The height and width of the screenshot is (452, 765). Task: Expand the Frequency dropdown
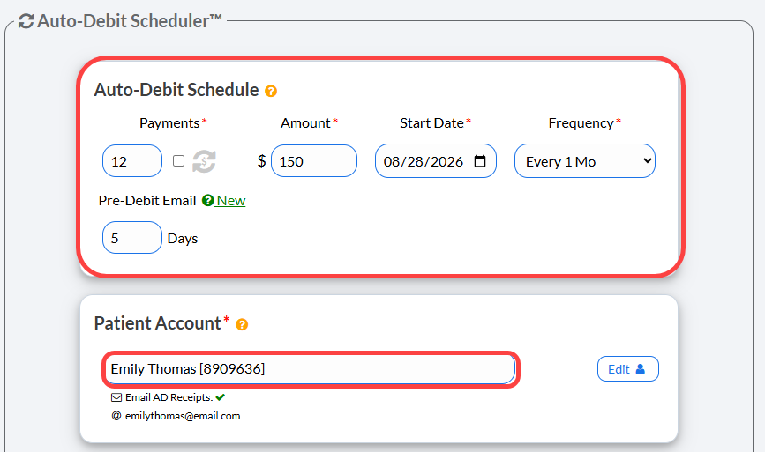click(584, 160)
